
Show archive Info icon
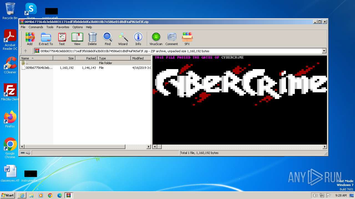coord(138,39)
